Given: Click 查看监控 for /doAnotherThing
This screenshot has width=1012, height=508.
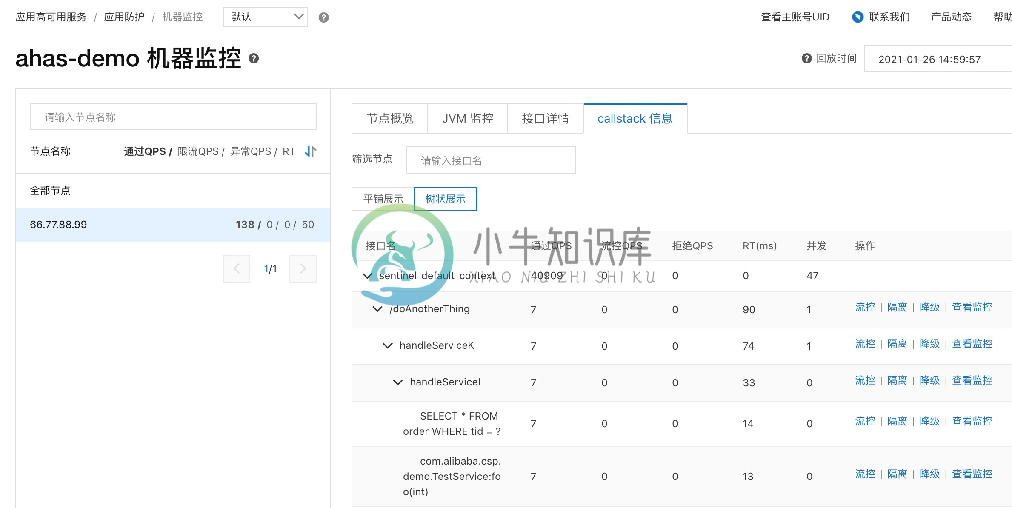Looking at the screenshot, I should click(x=972, y=307).
